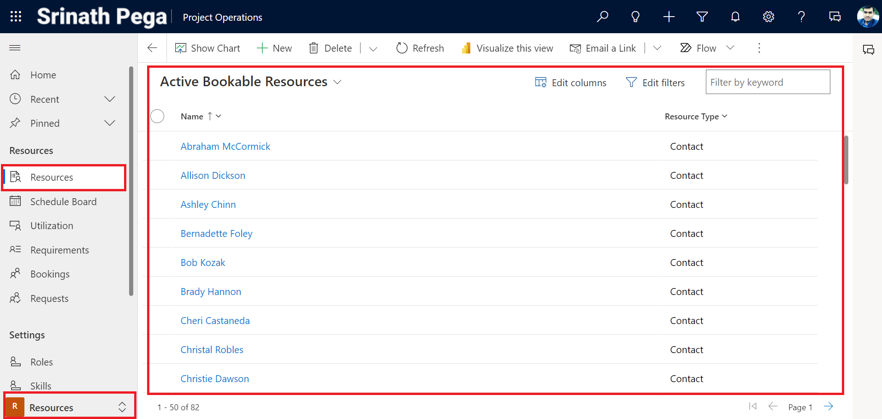Expand the Active Bookable Resources view selector
882x419 pixels.
pyautogui.click(x=337, y=82)
